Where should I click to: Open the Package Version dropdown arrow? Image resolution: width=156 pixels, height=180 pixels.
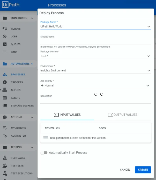point(148,56)
